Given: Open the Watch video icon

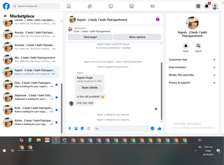Looking at the screenshot, I should coord(111,6).
